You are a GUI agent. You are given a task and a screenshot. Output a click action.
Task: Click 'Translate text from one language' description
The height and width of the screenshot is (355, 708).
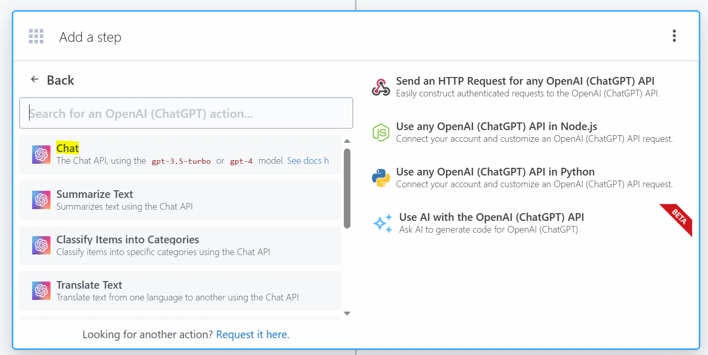coord(178,297)
